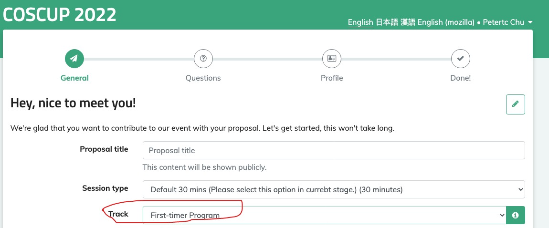This screenshot has width=549, height=228.
Task: Click the Questions step label
Action: 203,78
